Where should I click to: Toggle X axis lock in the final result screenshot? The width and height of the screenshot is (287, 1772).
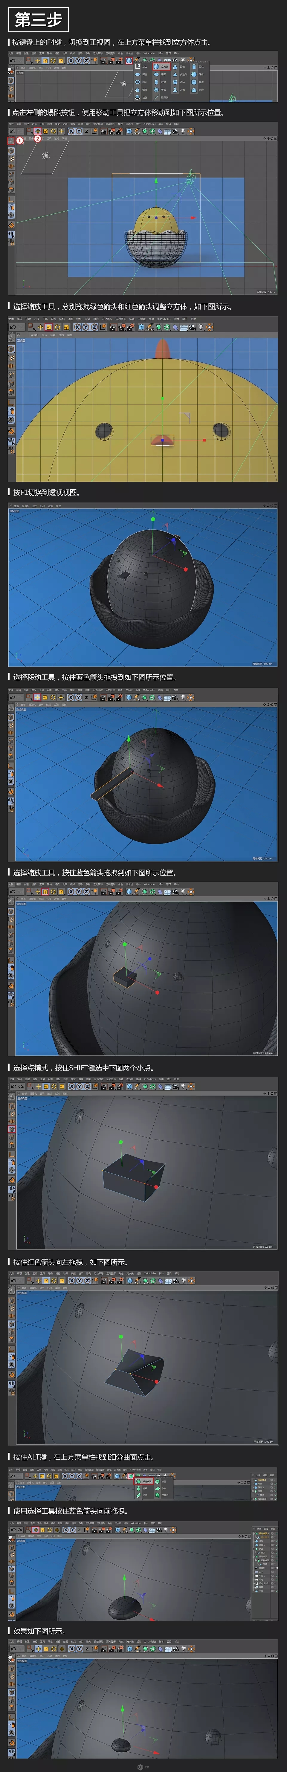pos(71,1649)
